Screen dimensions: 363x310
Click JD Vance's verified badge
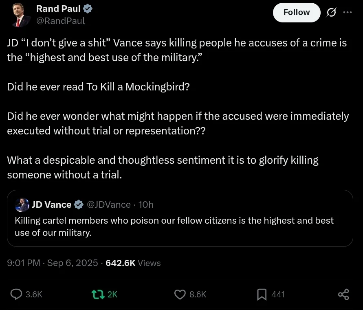pos(79,204)
